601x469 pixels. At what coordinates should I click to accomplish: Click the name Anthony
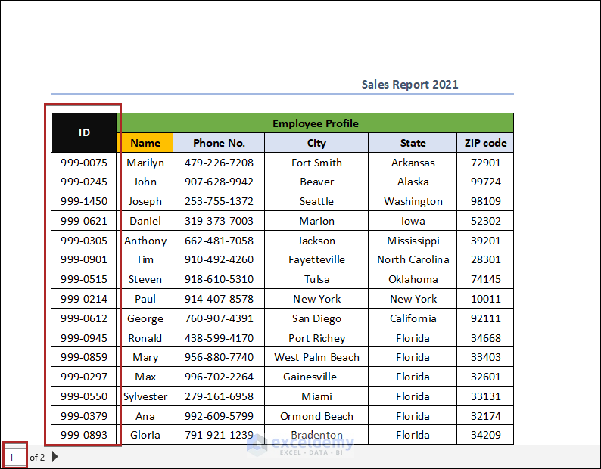(145, 241)
